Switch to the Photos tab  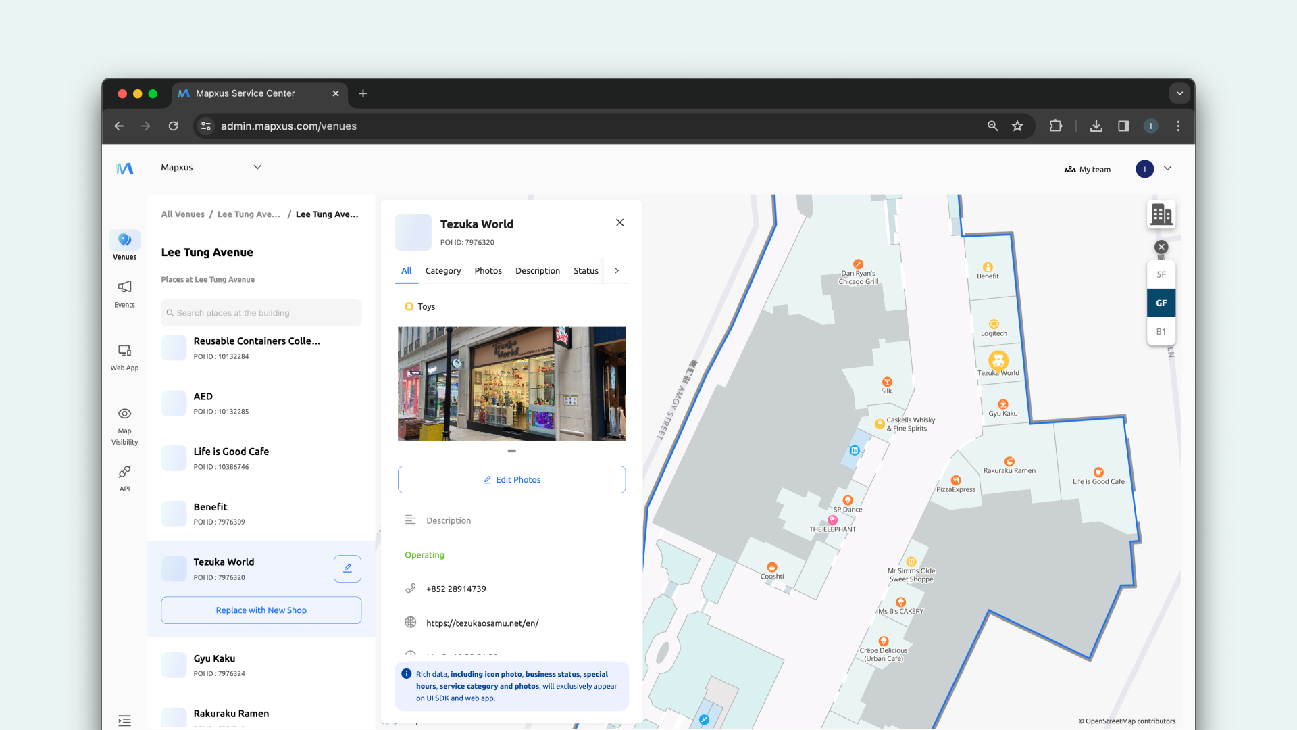tap(488, 271)
